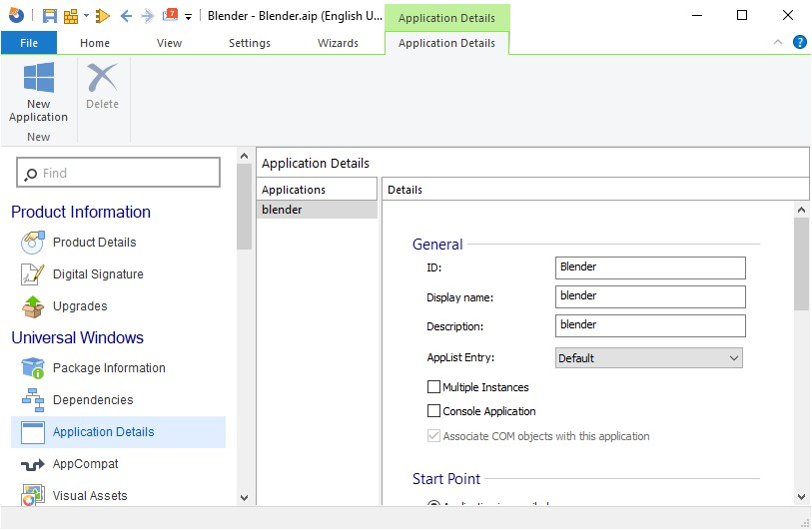
Task: Open Product Details page
Action: [x=94, y=243]
